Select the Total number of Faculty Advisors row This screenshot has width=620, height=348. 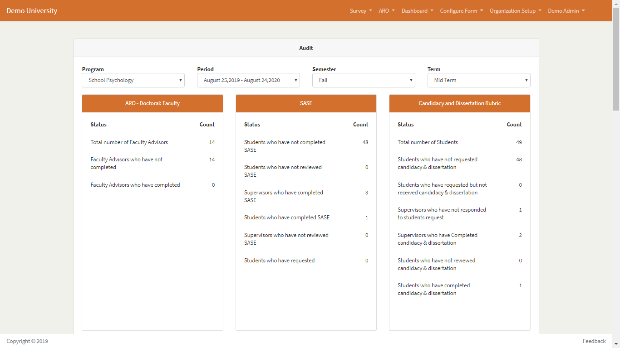pos(129,142)
